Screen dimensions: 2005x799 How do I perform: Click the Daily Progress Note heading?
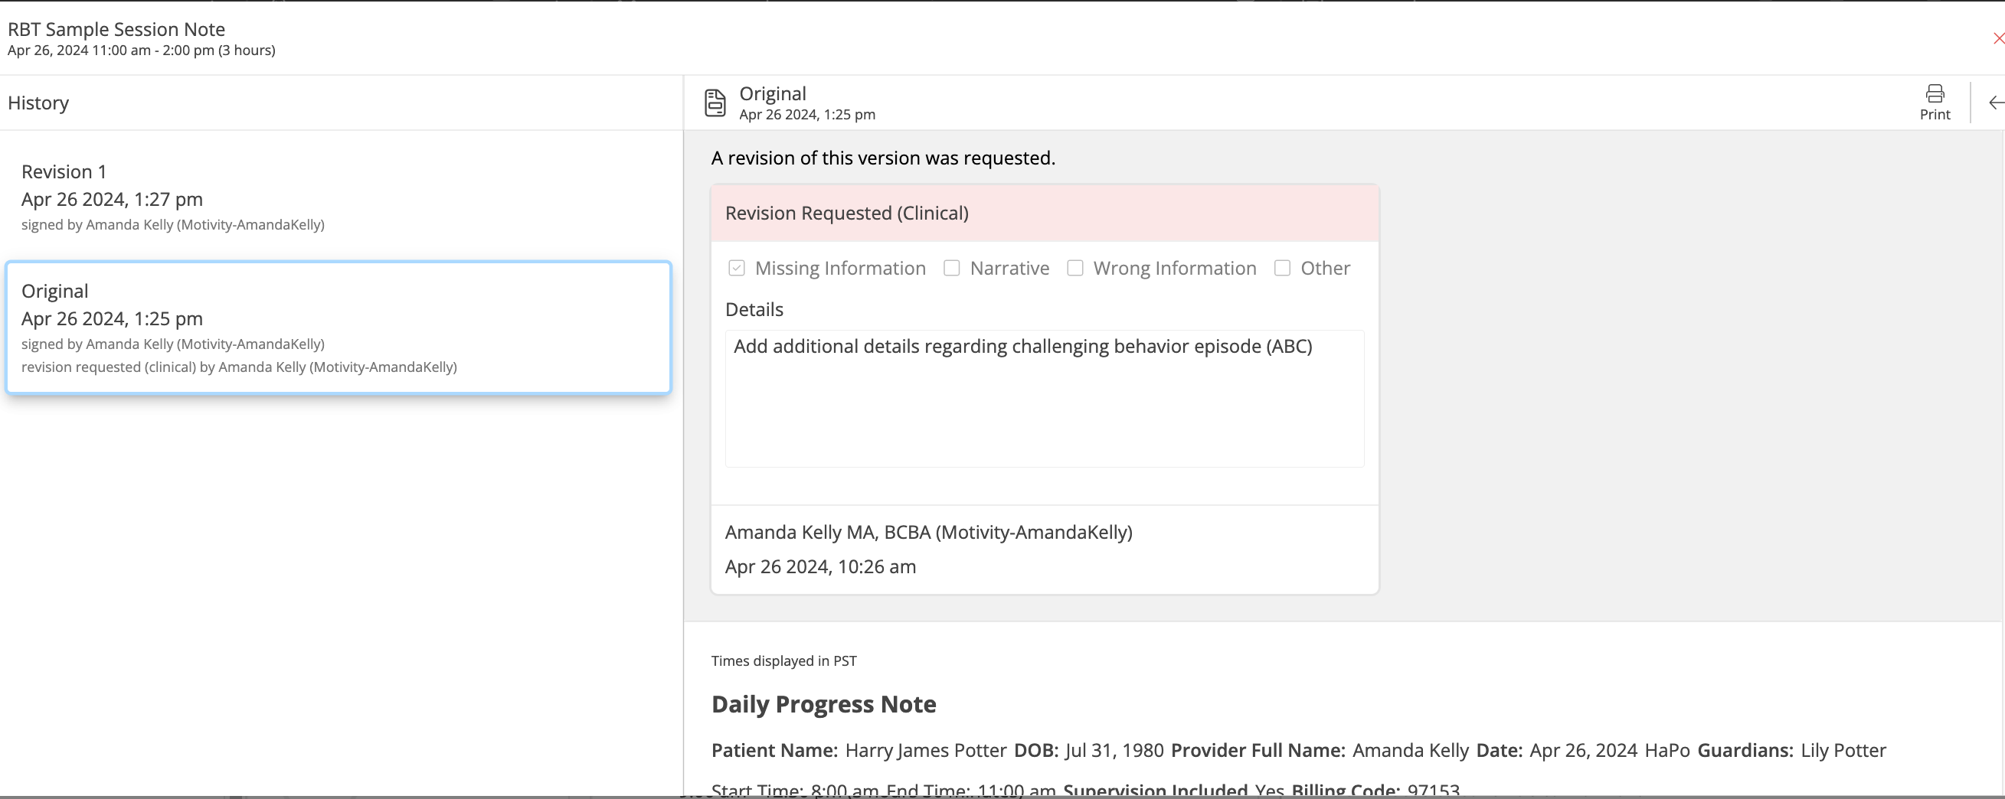823,704
